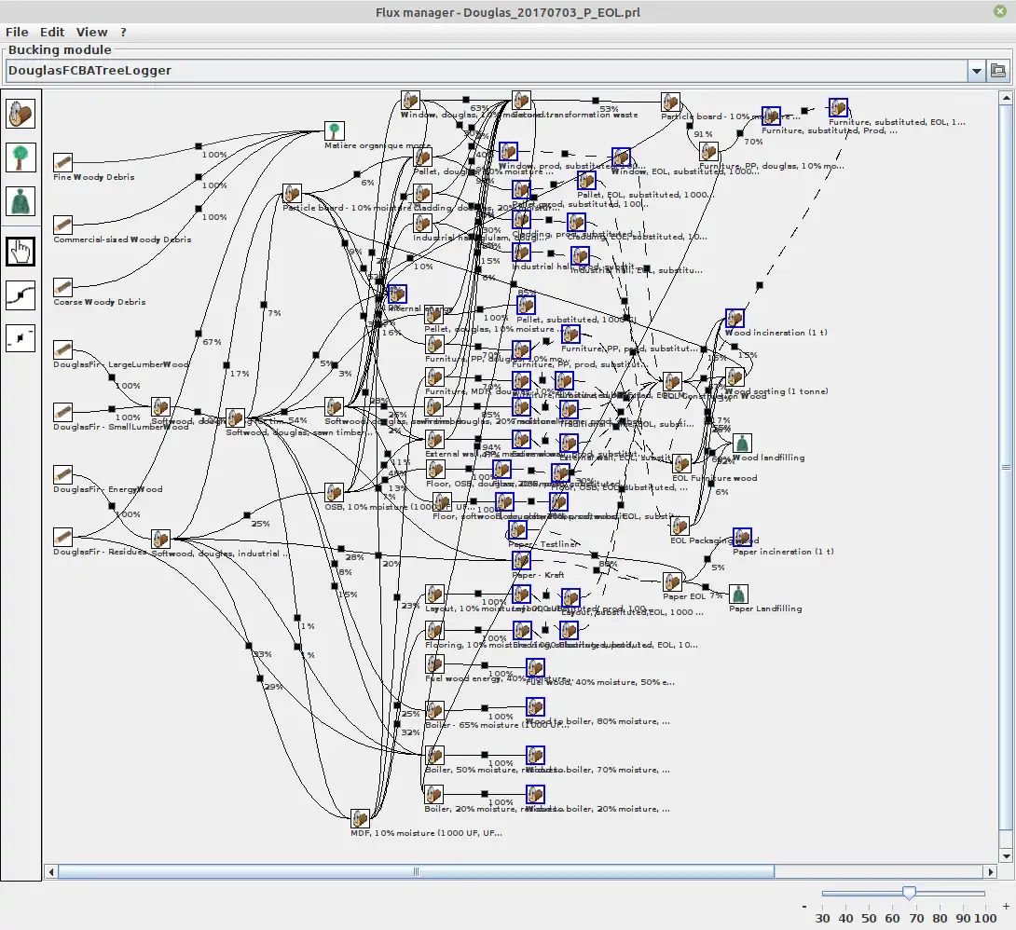Open the question mark help menu
1016x930 pixels.
point(123,33)
